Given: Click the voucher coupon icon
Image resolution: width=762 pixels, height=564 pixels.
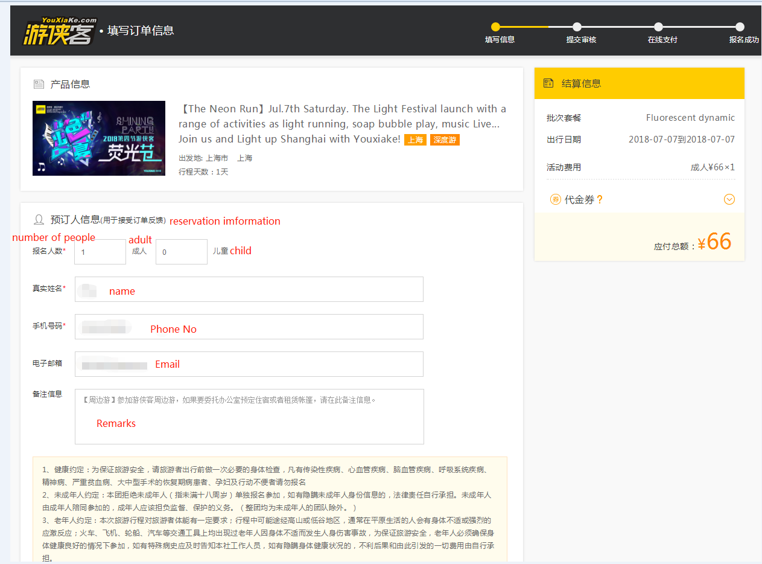Looking at the screenshot, I should click(555, 199).
